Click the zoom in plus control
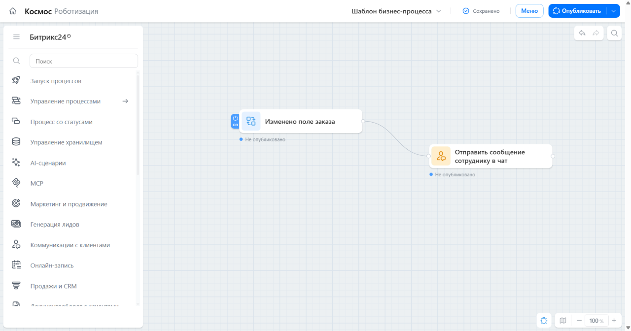Screen dimensions: 631x331 tap(614, 321)
